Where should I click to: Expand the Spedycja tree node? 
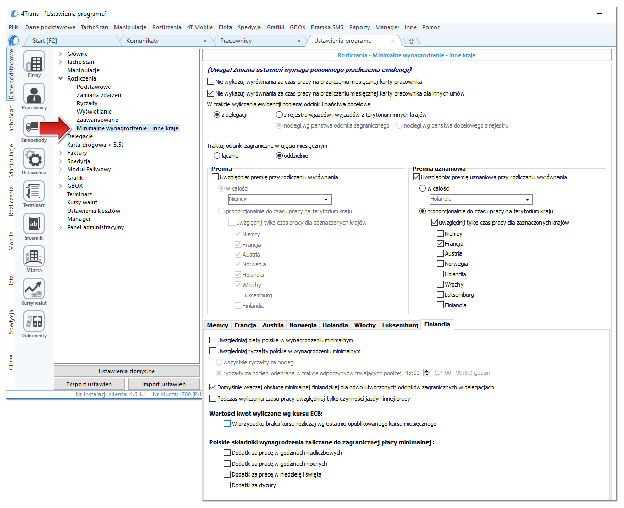(61, 161)
